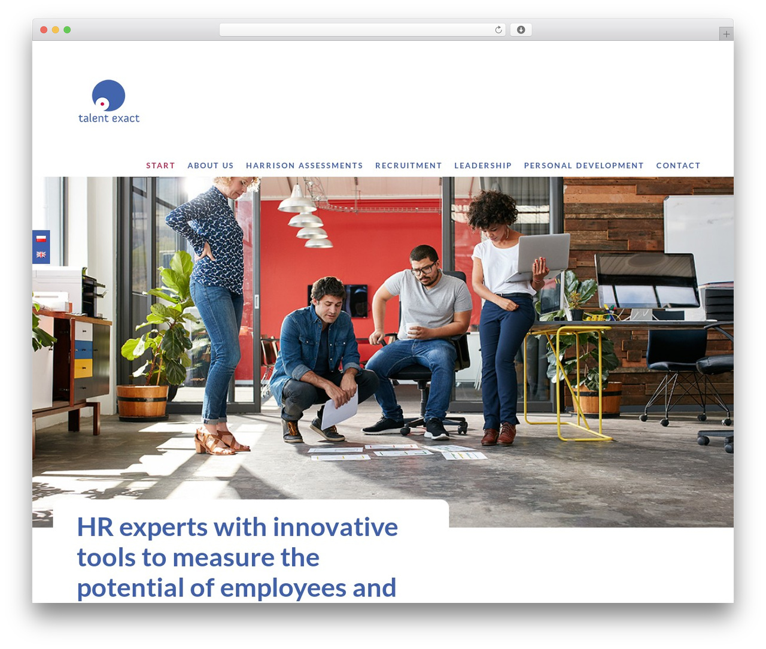Screen dimensions: 766x649
Task: Navigate to the LEADERSHIP page
Action: 483,166
